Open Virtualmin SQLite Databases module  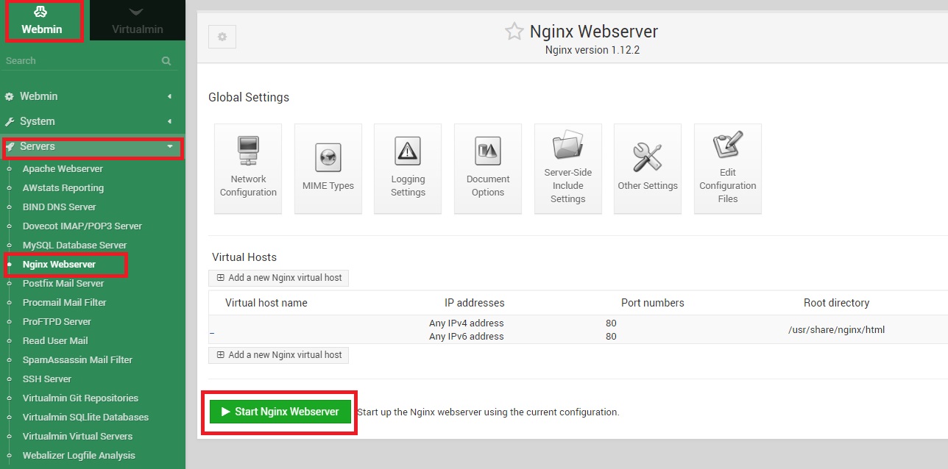pyautogui.click(x=85, y=418)
